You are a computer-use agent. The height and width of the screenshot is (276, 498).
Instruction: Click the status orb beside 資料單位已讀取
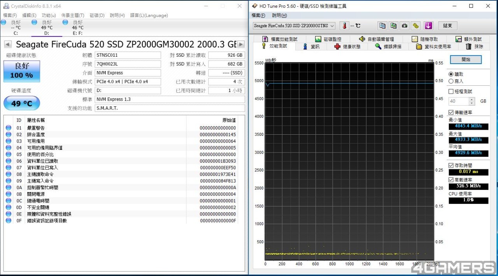(x=9, y=161)
